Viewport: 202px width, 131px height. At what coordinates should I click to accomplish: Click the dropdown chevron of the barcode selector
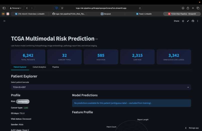(x=188, y=87)
